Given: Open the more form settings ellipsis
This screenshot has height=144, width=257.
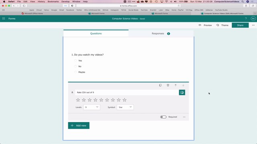Looking at the screenshot, I should (x=253, y=25).
